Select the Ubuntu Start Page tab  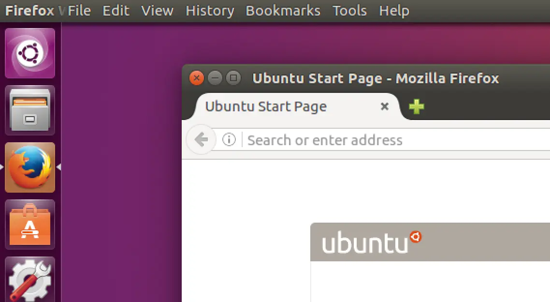pyautogui.click(x=296, y=106)
